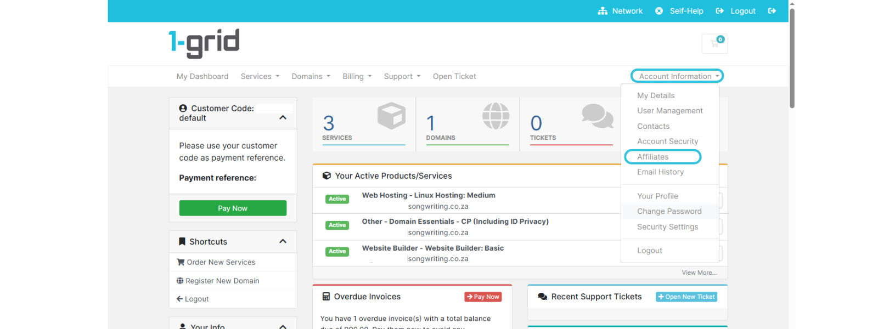878x329 pixels.
Task: Click Active badge on Domain Essentials row
Action: [337, 225]
